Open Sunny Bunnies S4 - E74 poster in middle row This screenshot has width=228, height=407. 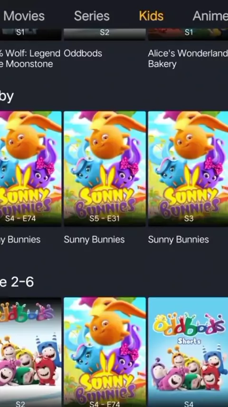30,169
